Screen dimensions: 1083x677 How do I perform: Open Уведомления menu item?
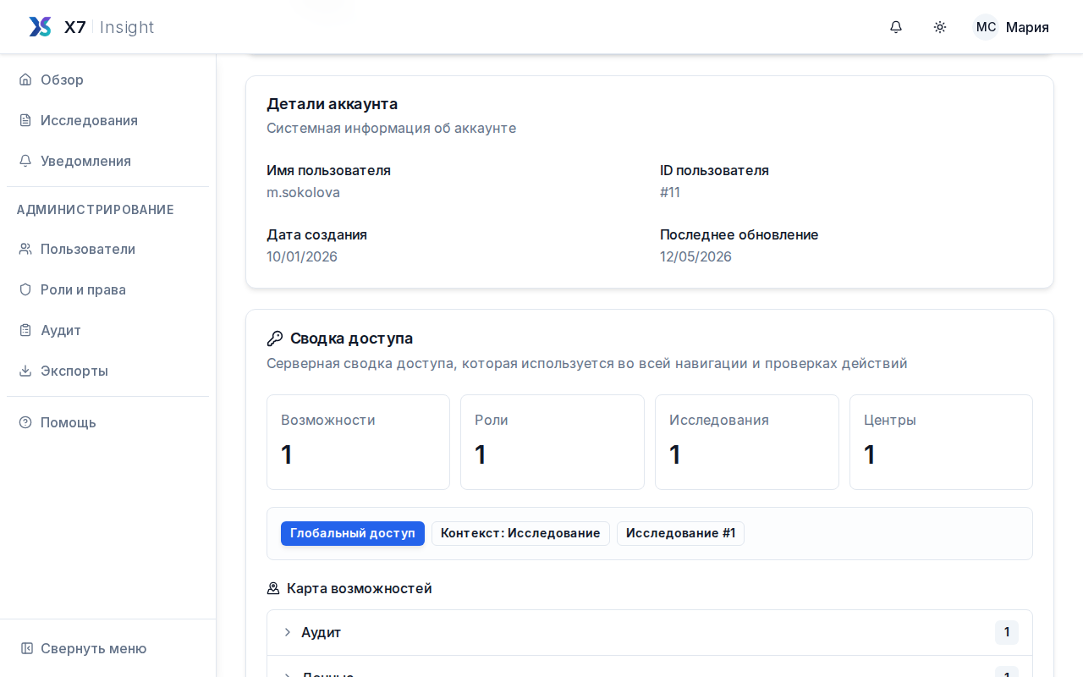click(107, 161)
